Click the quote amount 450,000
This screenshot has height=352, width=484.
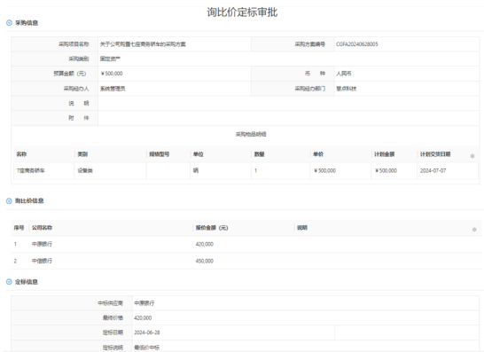coord(205,261)
